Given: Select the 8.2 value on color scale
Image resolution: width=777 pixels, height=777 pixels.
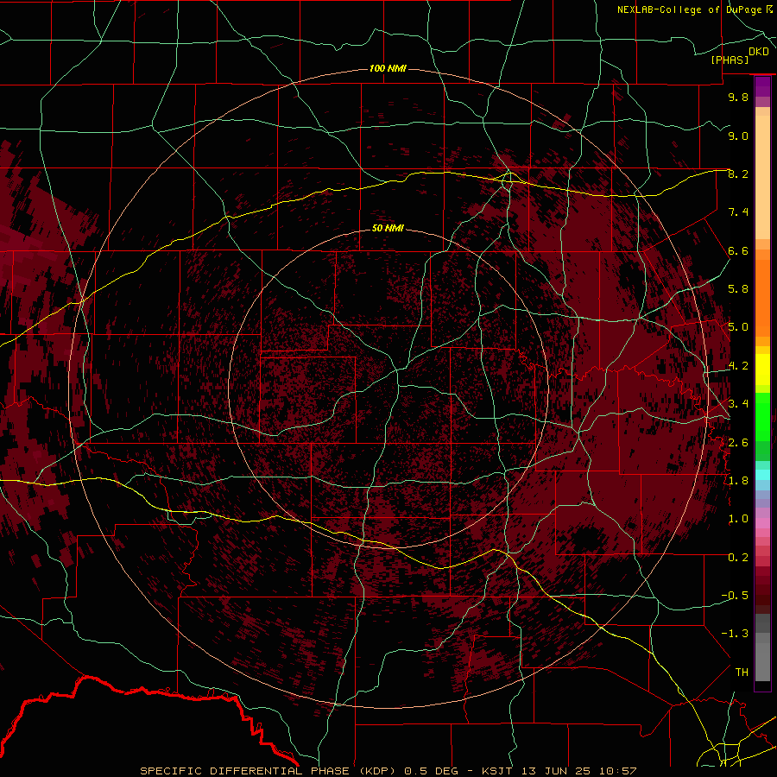Looking at the screenshot, I should tap(738, 174).
